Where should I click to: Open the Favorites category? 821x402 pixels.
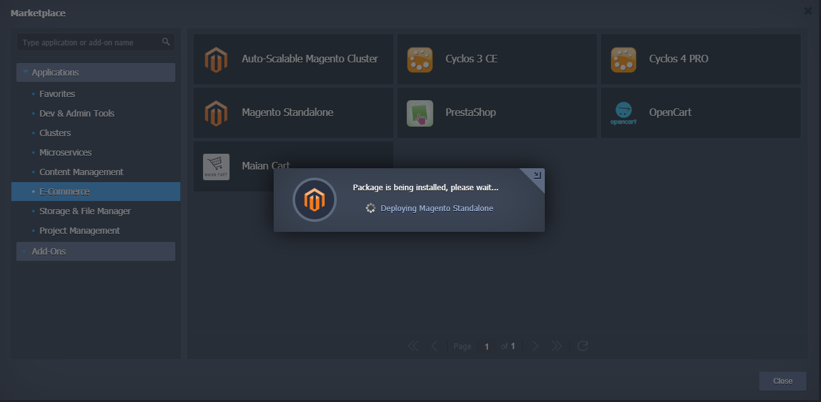[x=57, y=94]
